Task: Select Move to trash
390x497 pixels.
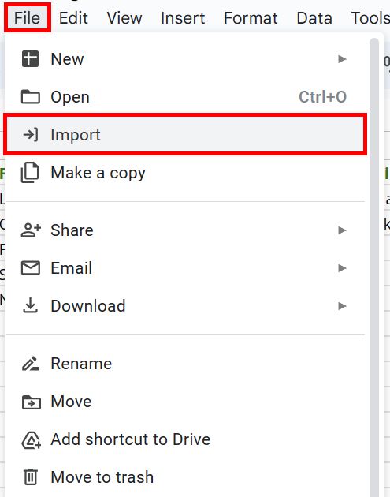Action: pyautogui.click(x=185, y=477)
